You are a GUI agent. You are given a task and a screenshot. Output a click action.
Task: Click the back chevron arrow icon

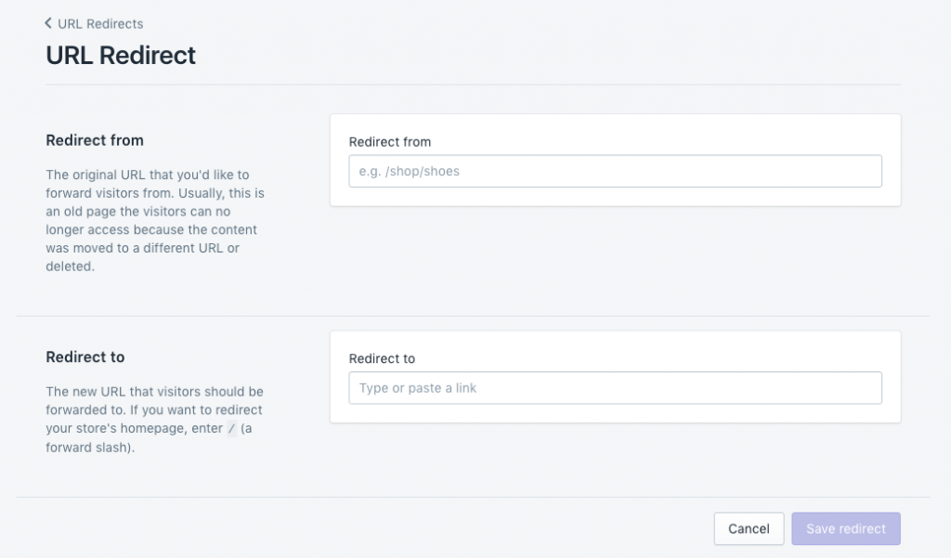click(x=48, y=23)
